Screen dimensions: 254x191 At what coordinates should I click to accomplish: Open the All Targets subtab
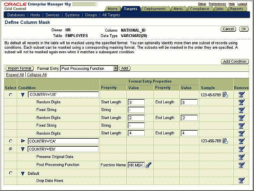click(111, 15)
